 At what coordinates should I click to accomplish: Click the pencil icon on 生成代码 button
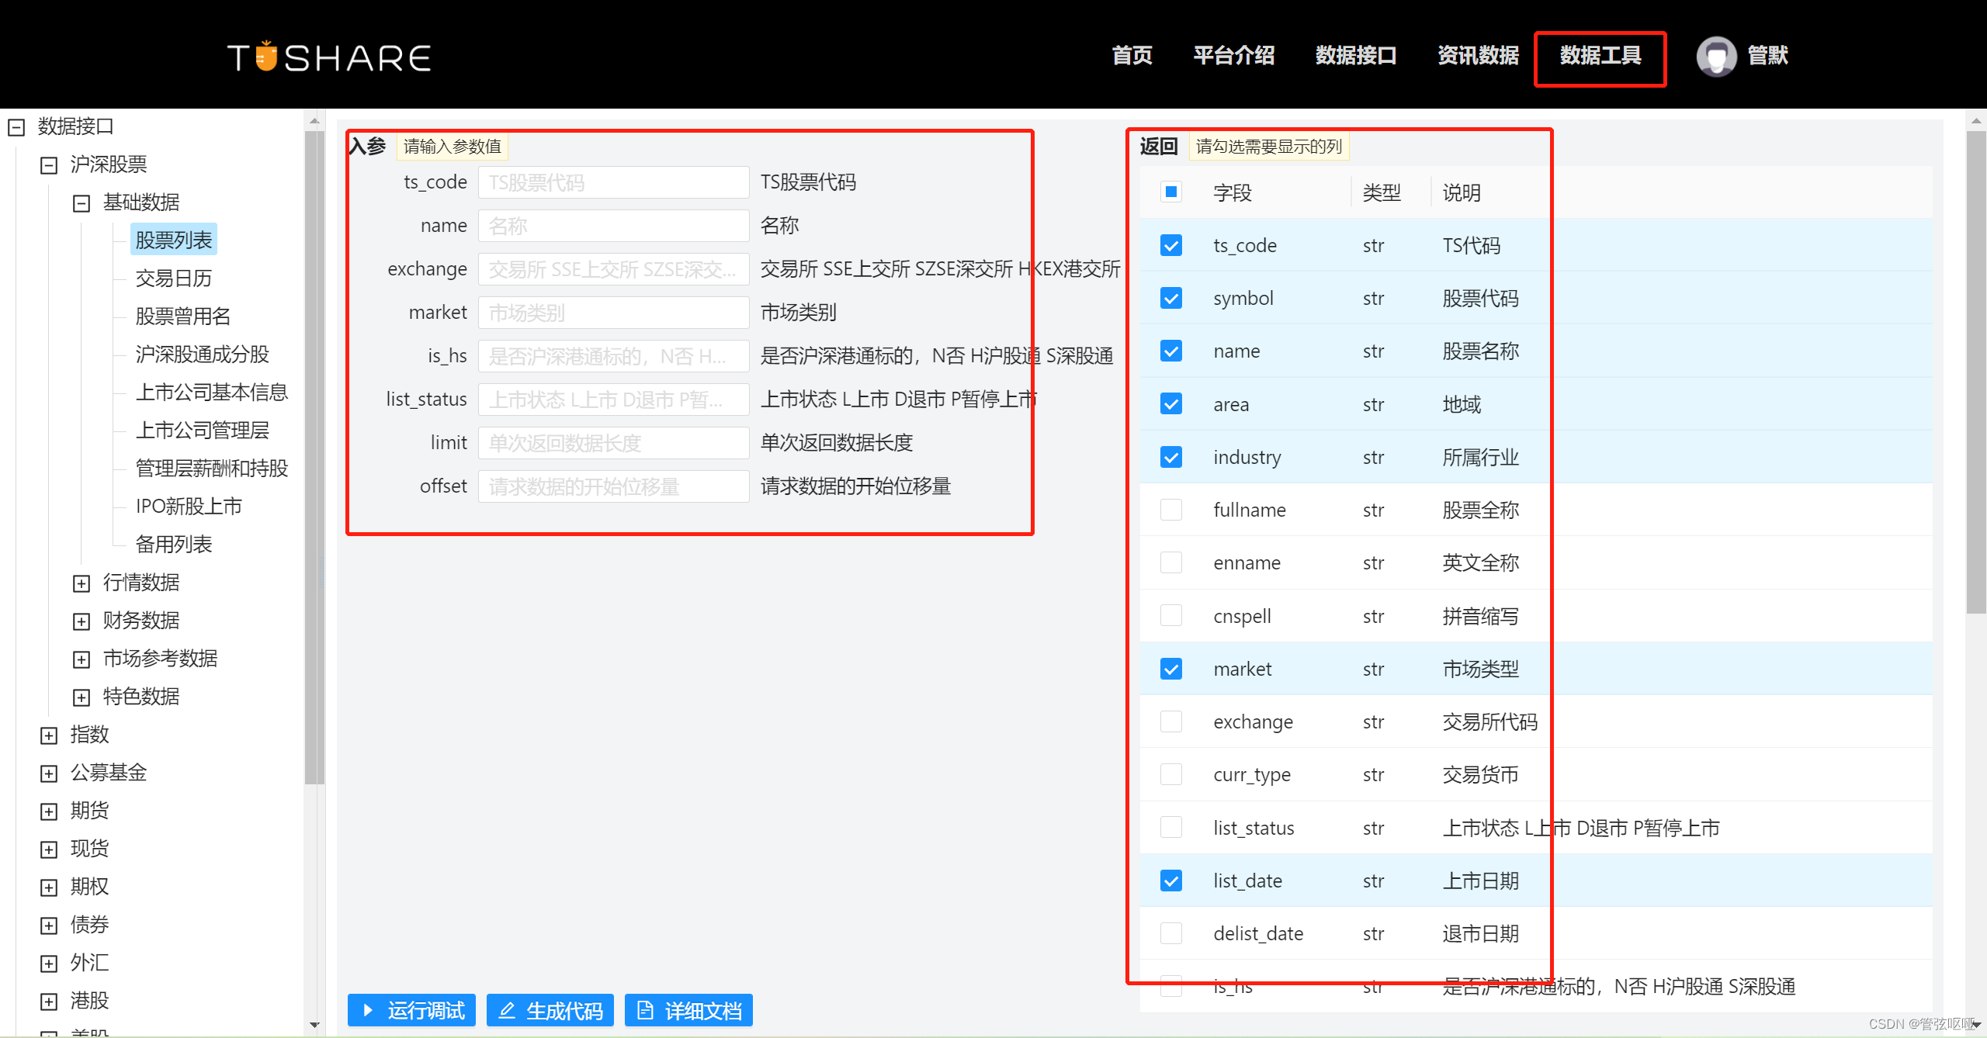[x=507, y=1010]
